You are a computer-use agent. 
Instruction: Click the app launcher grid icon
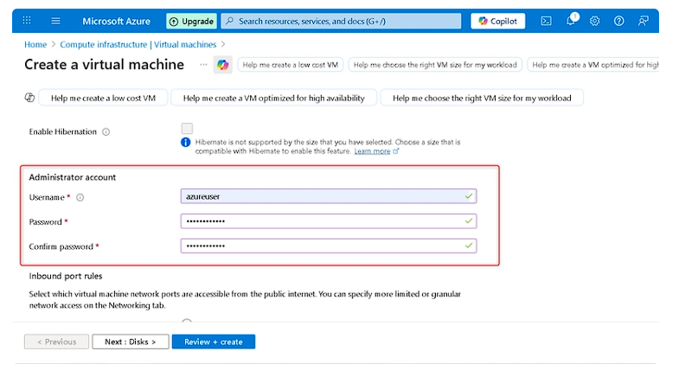[x=29, y=21]
